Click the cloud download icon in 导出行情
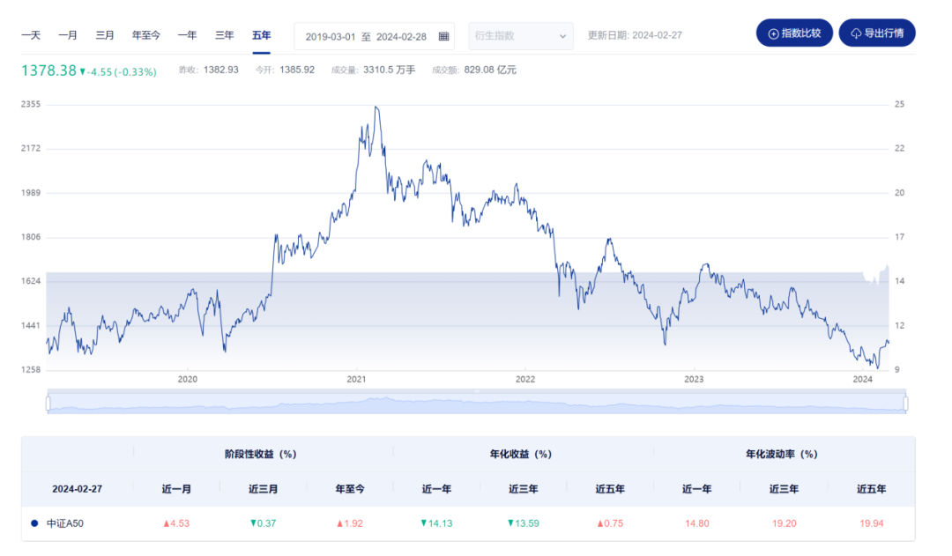Image resolution: width=952 pixels, height=556 pixels. pos(855,33)
